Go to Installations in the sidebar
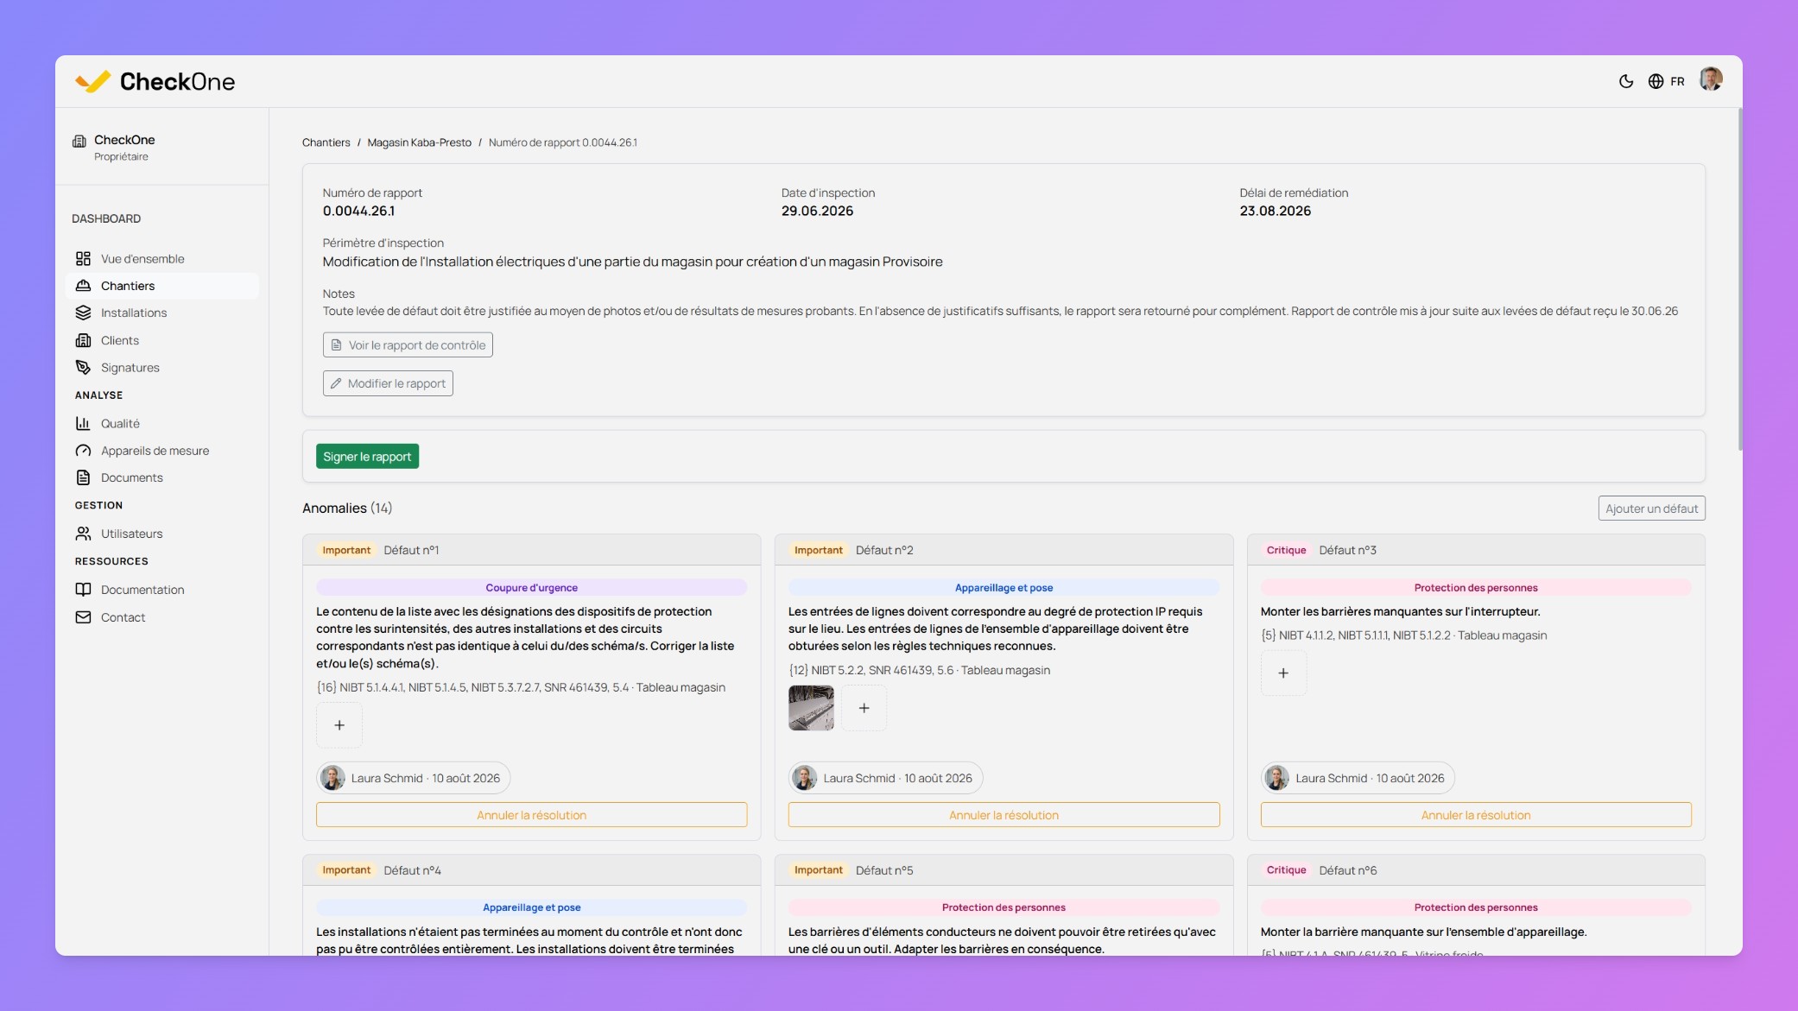The height and width of the screenshot is (1011, 1798). (x=161, y=313)
